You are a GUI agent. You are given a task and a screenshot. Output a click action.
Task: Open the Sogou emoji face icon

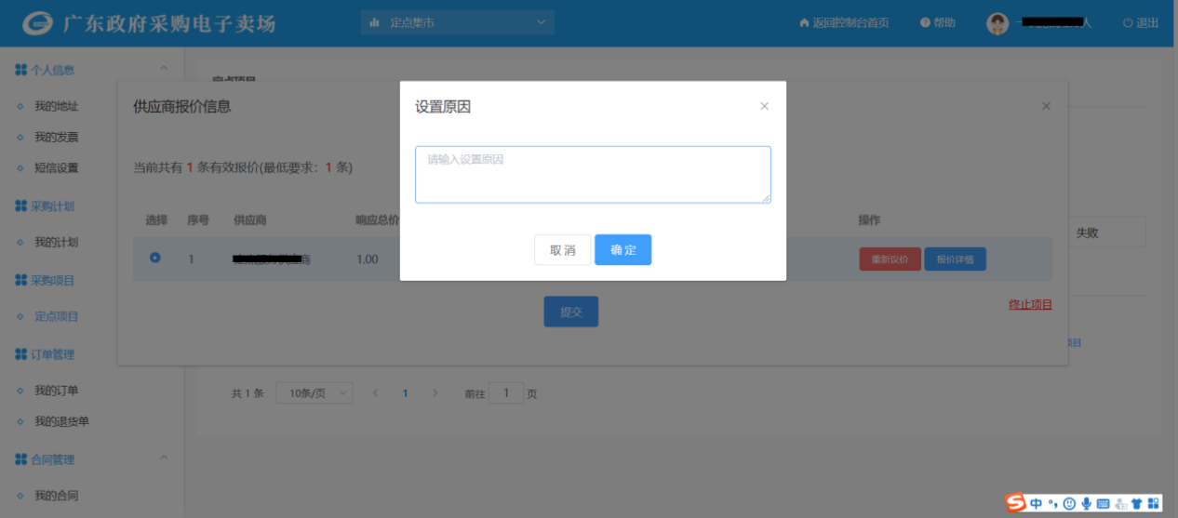pyautogui.click(x=1069, y=503)
